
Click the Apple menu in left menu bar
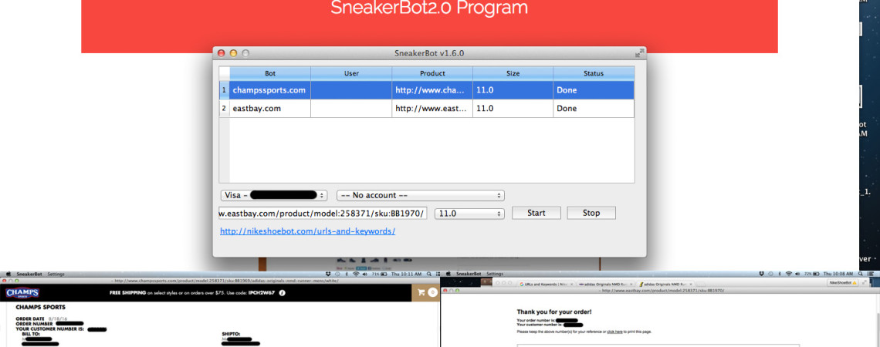8,274
